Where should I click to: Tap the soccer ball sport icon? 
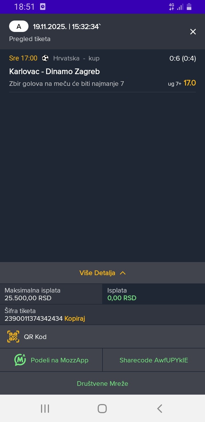coord(45,58)
